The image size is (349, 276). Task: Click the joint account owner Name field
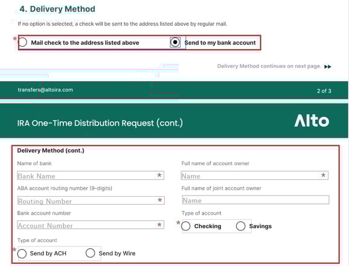(x=255, y=200)
